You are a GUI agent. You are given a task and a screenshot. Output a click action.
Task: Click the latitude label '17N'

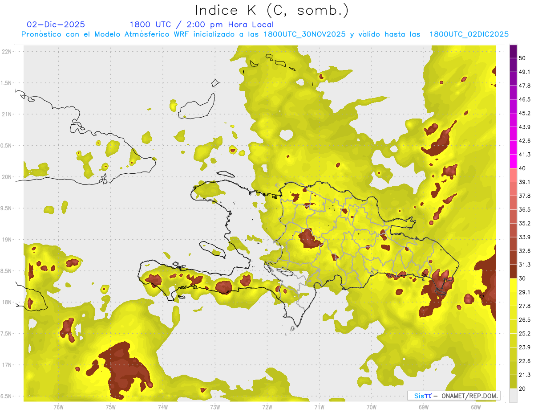coord(7,365)
